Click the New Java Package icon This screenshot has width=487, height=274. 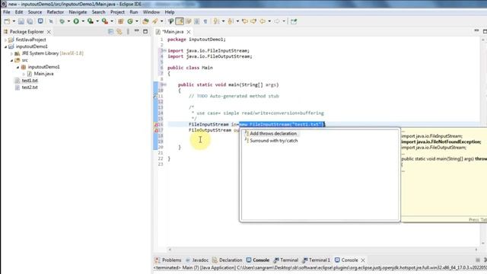[121, 21]
